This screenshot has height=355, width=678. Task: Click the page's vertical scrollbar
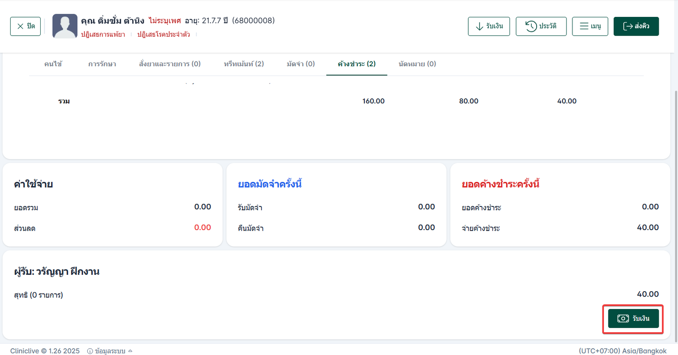pos(676,193)
